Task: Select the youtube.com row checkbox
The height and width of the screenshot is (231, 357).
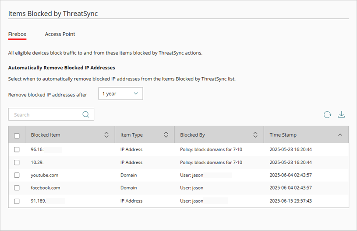Action: (x=17, y=175)
